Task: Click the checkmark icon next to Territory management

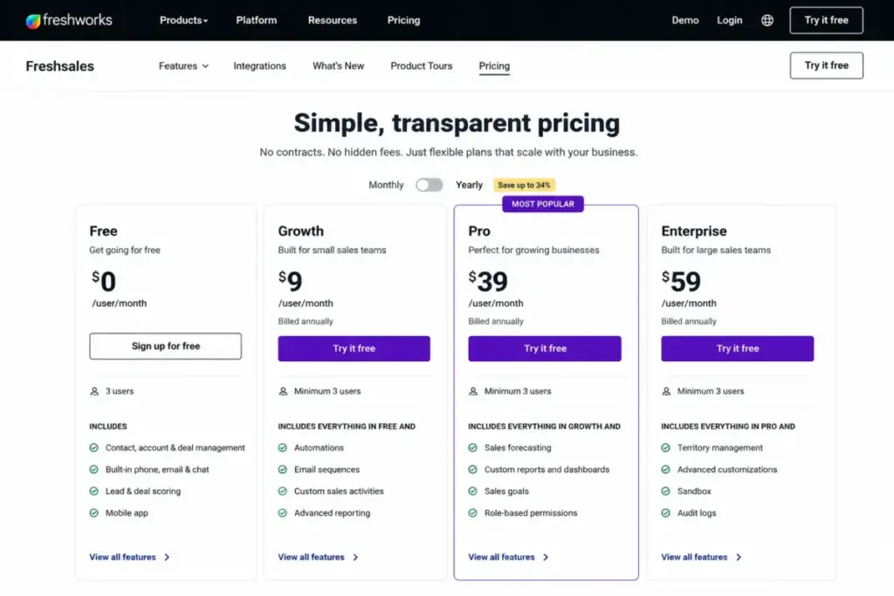Action: tap(665, 448)
